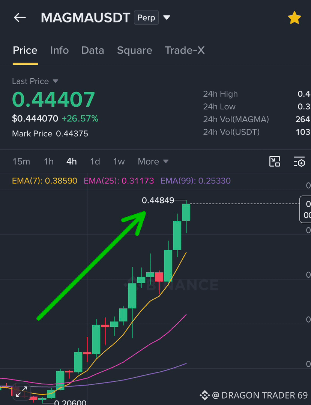Click the current price tag on axis
The width and height of the screenshot is (311, 405).
305,209
